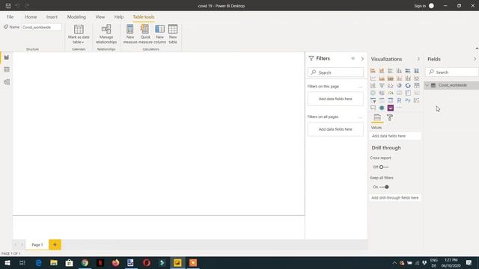Select the Area chart visual
479x269 pixels.
tap(382, 78)
